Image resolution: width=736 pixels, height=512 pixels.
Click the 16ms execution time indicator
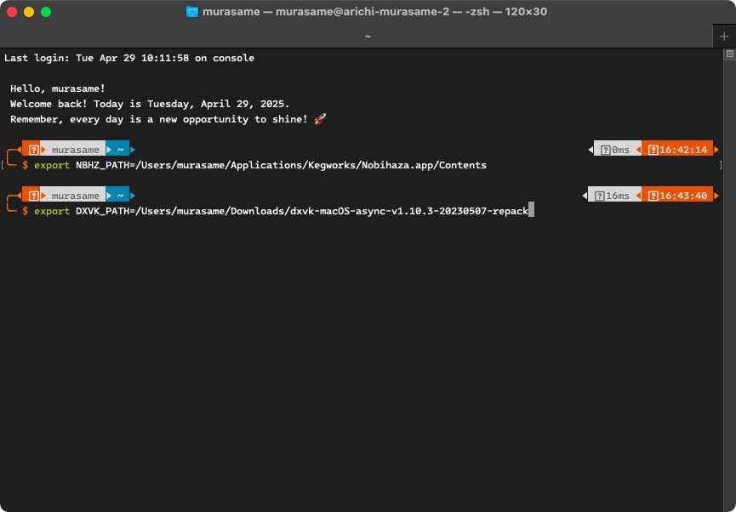pos(613,196)
